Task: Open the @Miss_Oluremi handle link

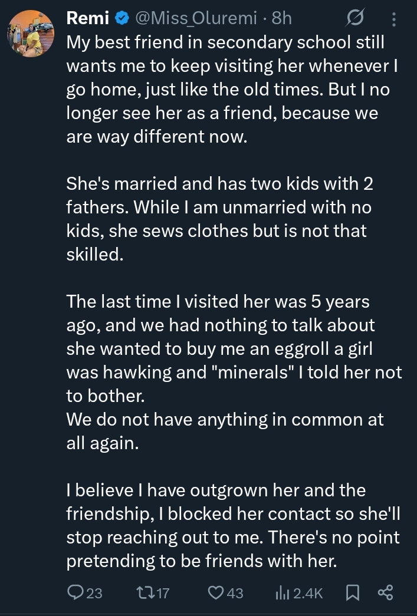Action: [x=196, y=18]
